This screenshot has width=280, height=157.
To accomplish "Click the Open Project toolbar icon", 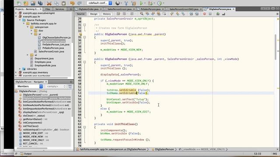I will (33, 3).
